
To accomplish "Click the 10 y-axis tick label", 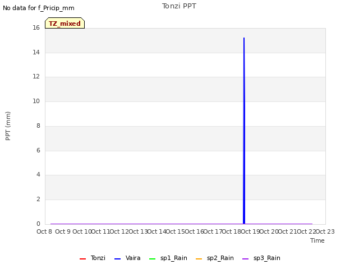I will (36, 101).
